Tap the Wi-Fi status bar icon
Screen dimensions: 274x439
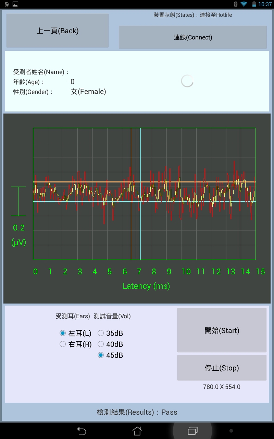click(244, 4)
